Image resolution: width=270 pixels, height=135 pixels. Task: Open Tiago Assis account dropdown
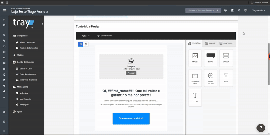click(x=259, y=10)
